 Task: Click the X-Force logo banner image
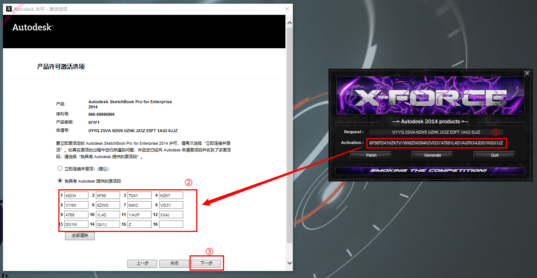click(430, 96)
